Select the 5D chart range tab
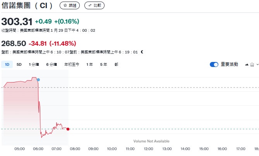 click(19, 64)
